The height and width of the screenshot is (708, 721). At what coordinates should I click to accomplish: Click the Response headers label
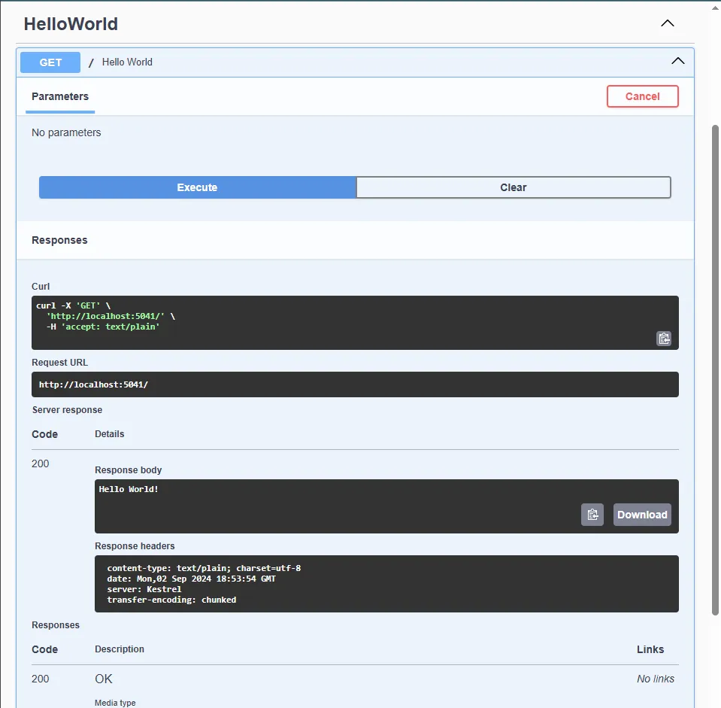click(135, 546)
